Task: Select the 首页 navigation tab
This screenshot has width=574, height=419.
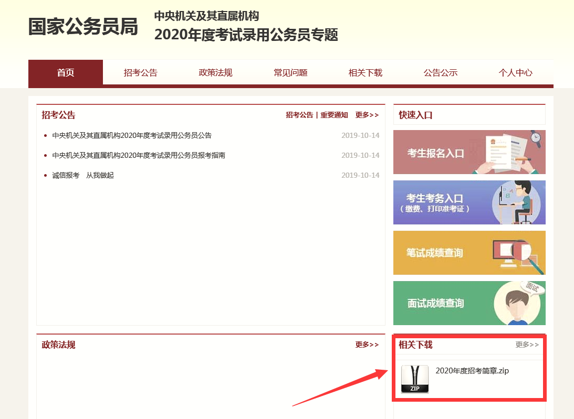Action: click(66, 73)
